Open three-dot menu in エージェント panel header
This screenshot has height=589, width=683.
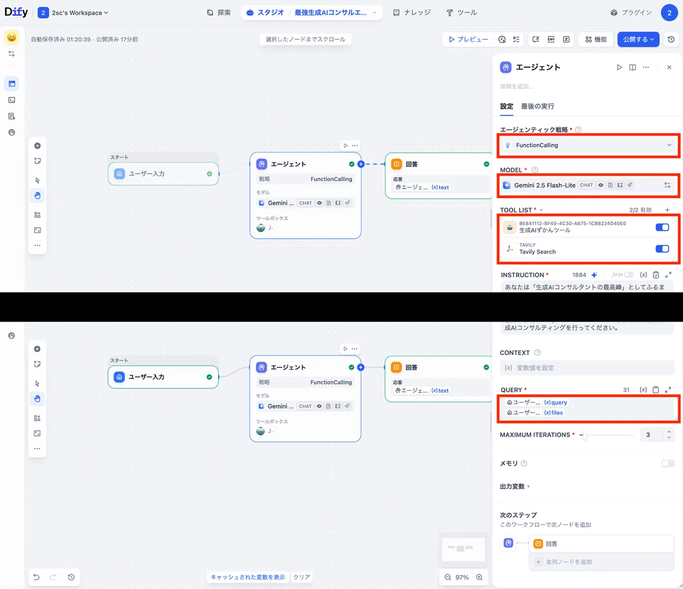646,67
